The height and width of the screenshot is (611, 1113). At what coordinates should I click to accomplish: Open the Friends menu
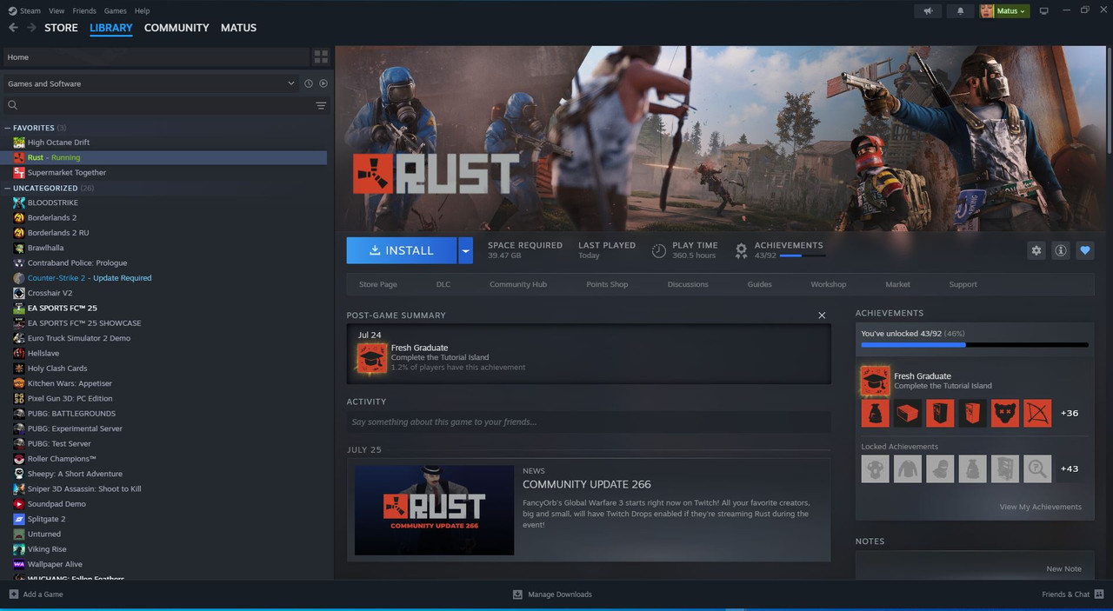pyautogui.click(x=84, y=11)
